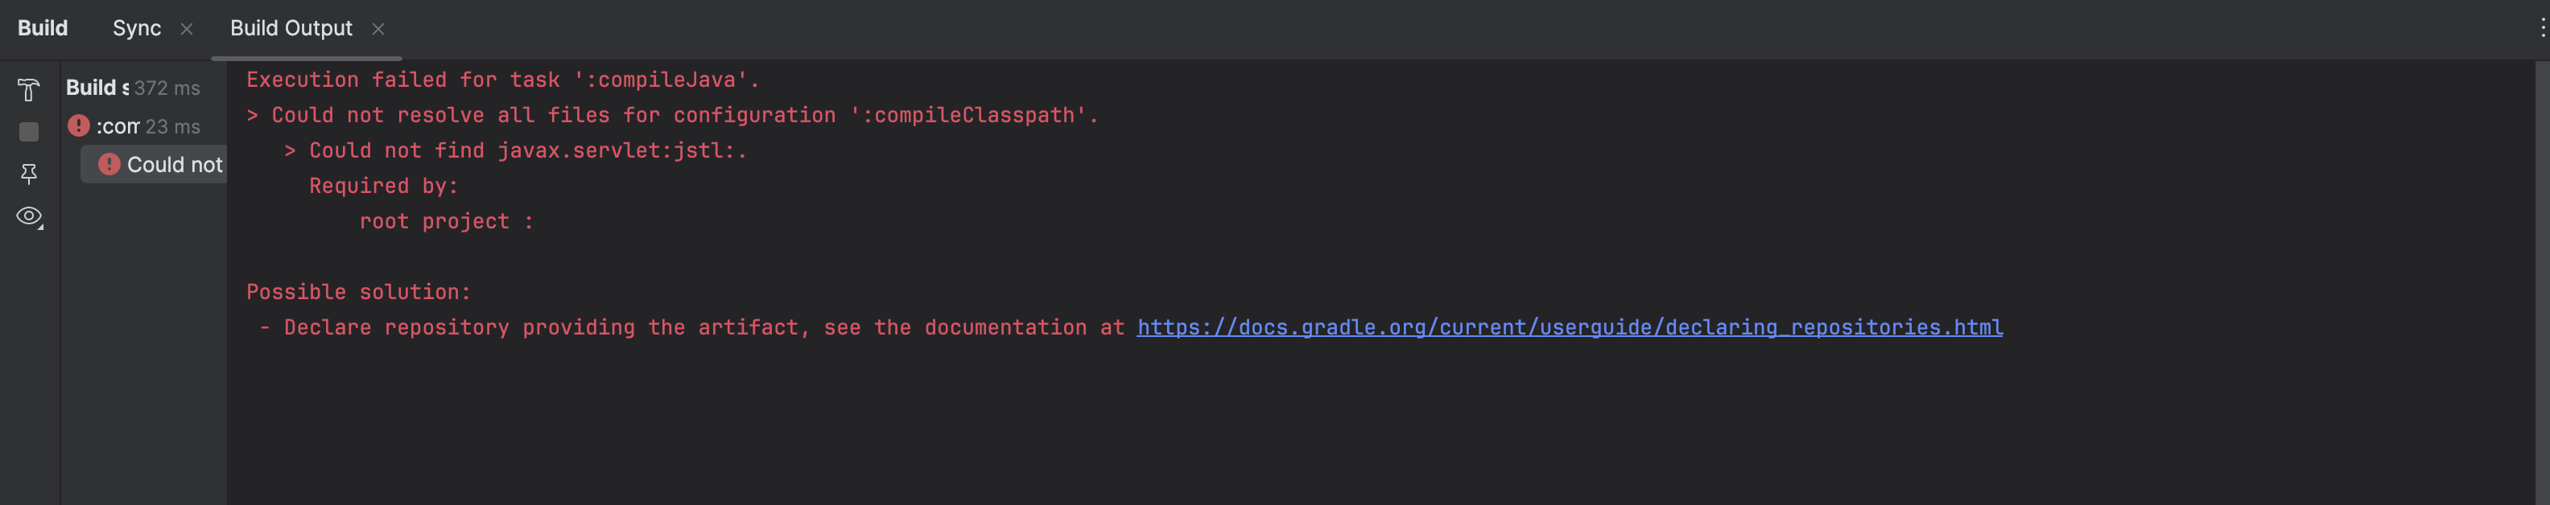
Task: Click the hammer Rebuild icon
Action: click(x=29, y=90)
